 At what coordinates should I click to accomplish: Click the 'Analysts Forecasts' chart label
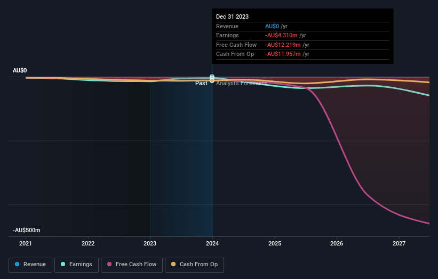(241, 84)
